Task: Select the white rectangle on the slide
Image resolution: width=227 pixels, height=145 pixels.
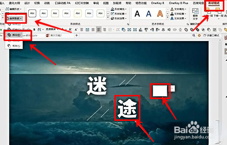Action: [160, 91]
